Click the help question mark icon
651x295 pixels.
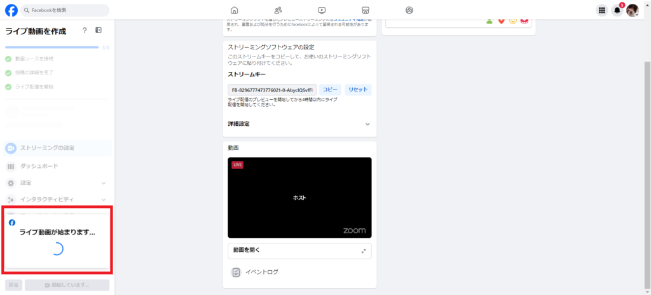[85, 31]
